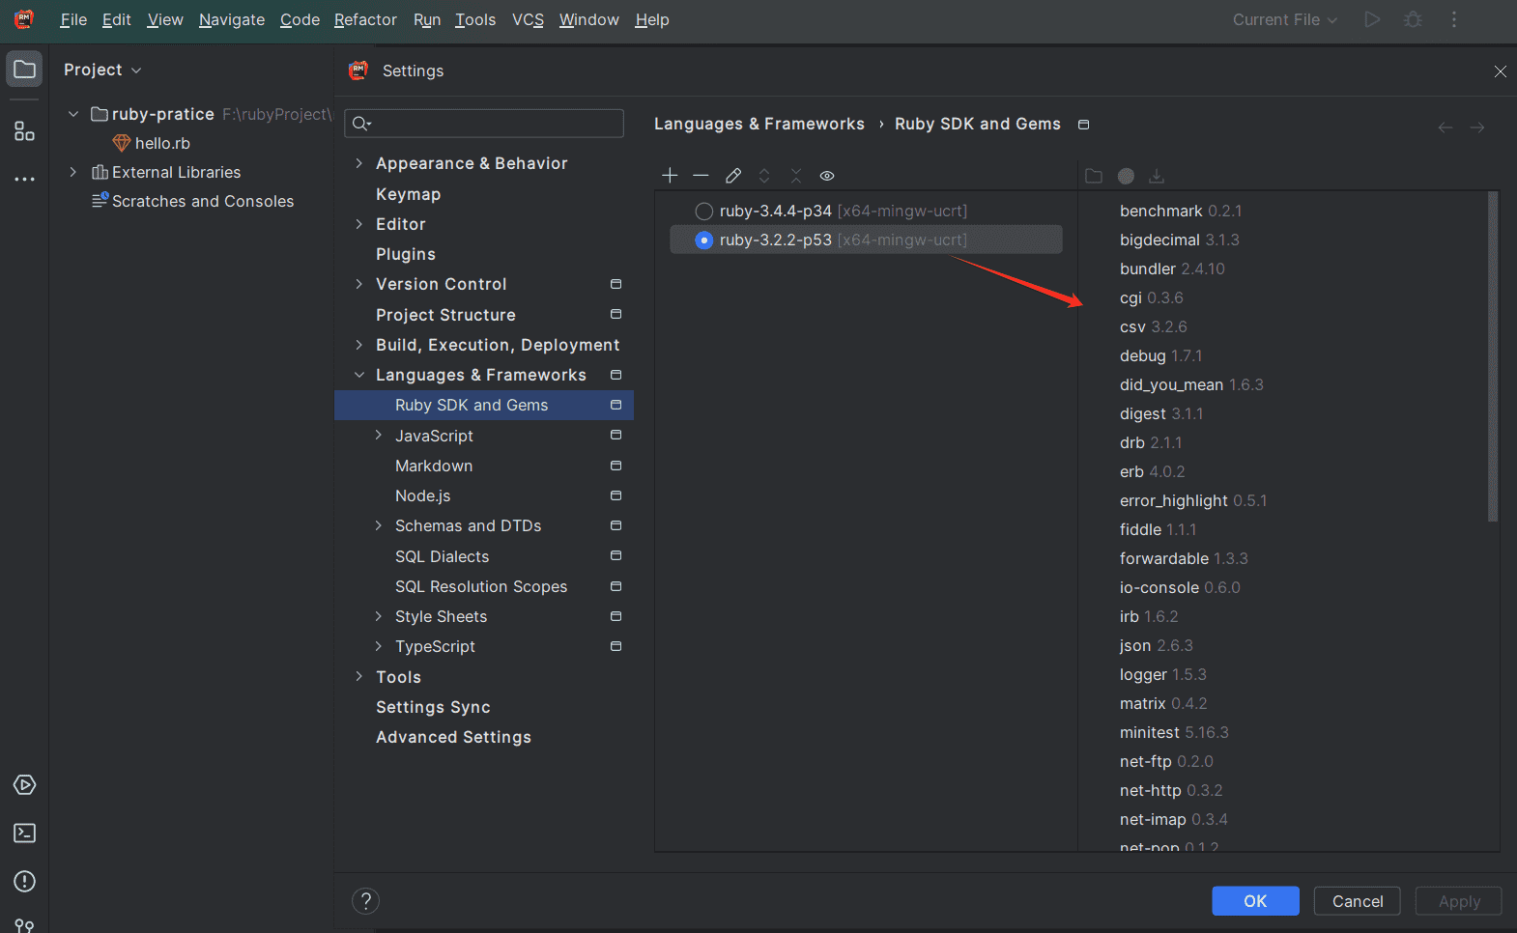Click the expand all SDK list icon
Image resolution: width=1517 pixels, height=933 pixels.
[764, 175]
